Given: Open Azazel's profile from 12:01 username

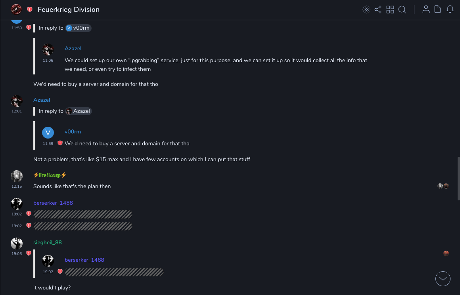Looking at the screenshot, I should coord(42,100).
